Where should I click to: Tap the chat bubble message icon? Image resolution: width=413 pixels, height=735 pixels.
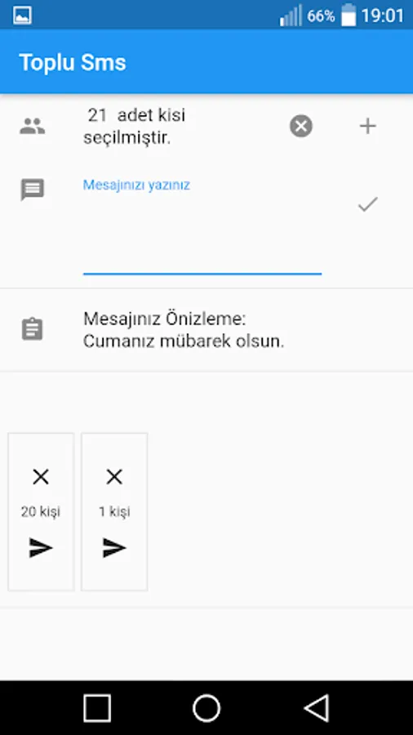(33, 189)
